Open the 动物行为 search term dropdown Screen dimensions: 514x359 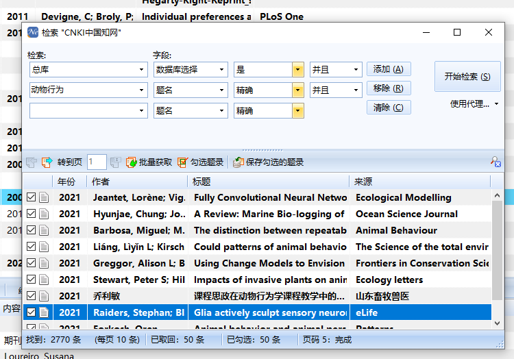point(141,90)
